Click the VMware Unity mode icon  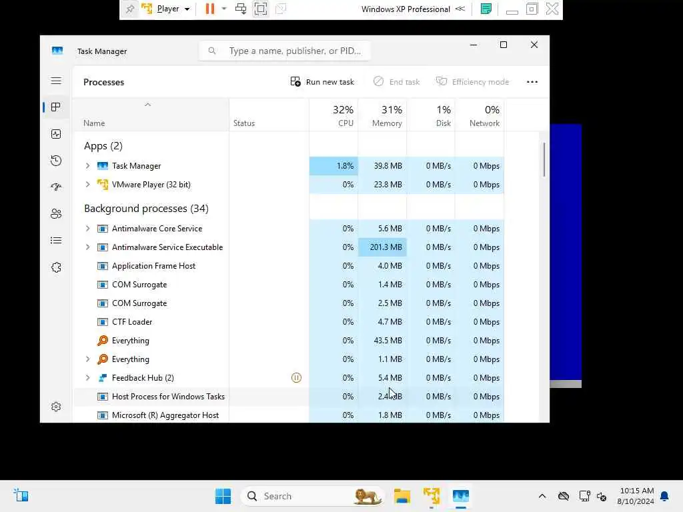(x=281, y=9)
